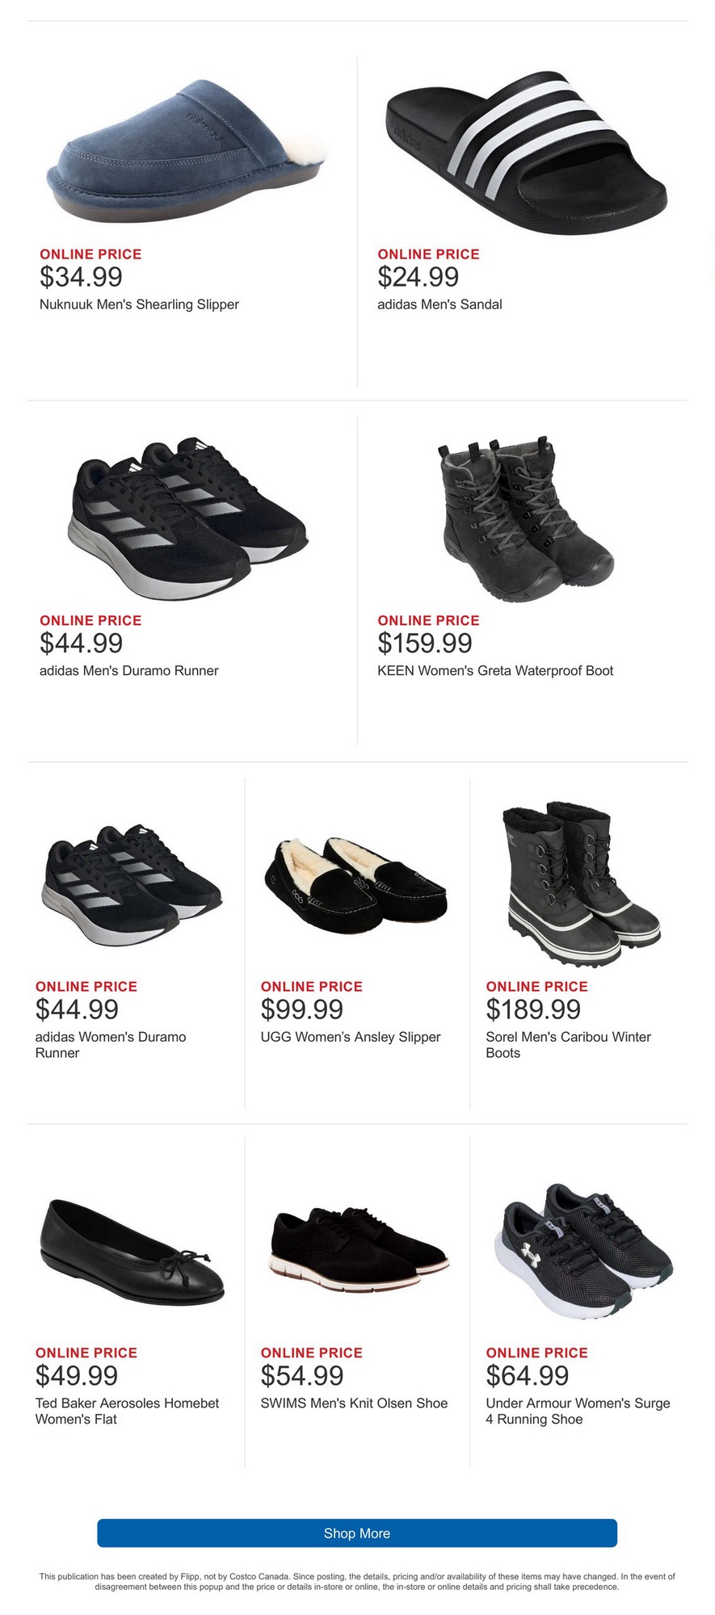Open the adidas Men's Sandal image
This screenshot has height=1615, width=715.
point(526,150)
